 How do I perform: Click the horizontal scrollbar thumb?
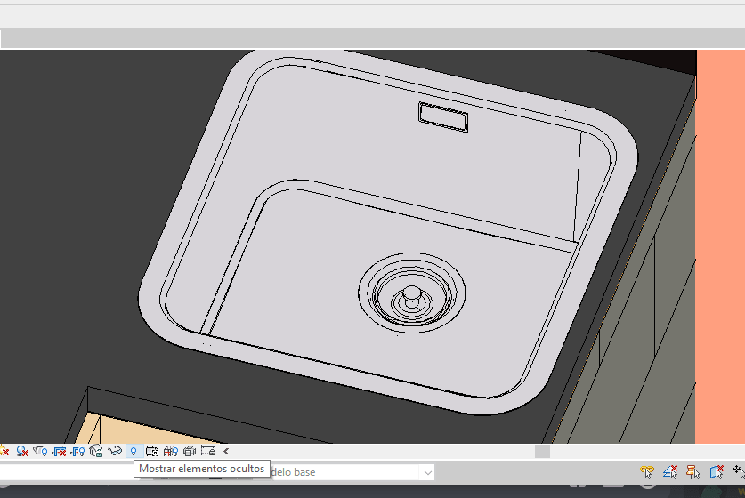pyautogui.click(x=542, y=452)
